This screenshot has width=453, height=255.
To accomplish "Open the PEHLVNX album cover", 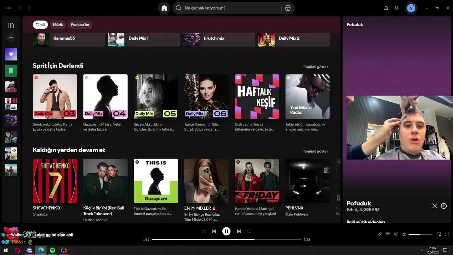I will 308,181.
